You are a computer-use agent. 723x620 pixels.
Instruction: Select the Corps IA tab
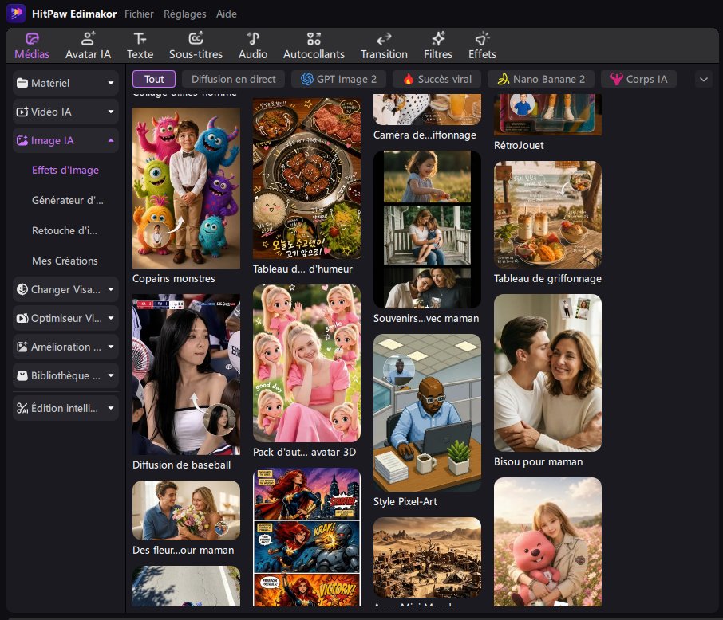[x=638, y=79]
